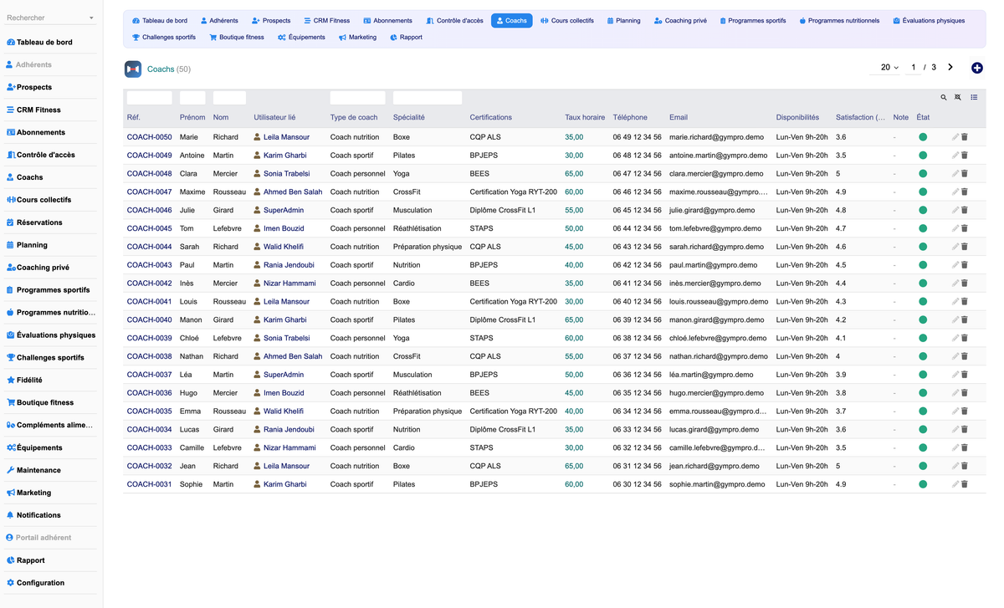Click the add new coach plus icon
1004x608 pixels.
[977, 68]
